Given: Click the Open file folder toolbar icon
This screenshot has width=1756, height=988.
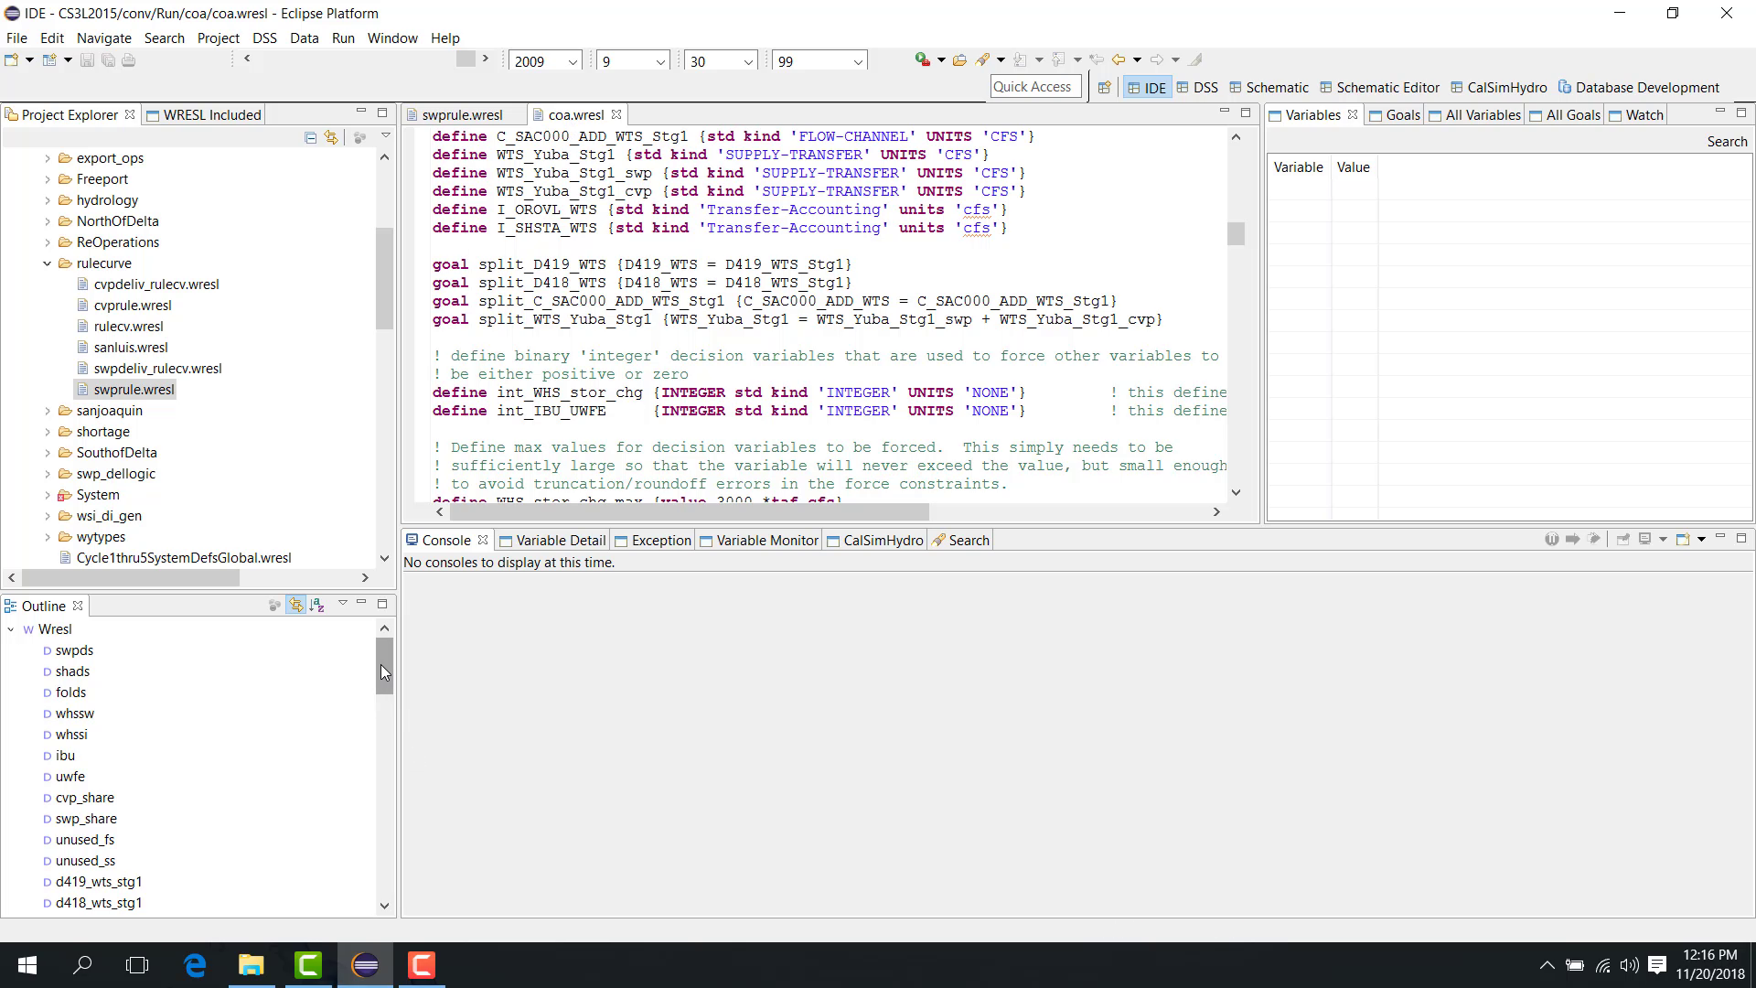Looking at the screenshot, I should point(959,60).
